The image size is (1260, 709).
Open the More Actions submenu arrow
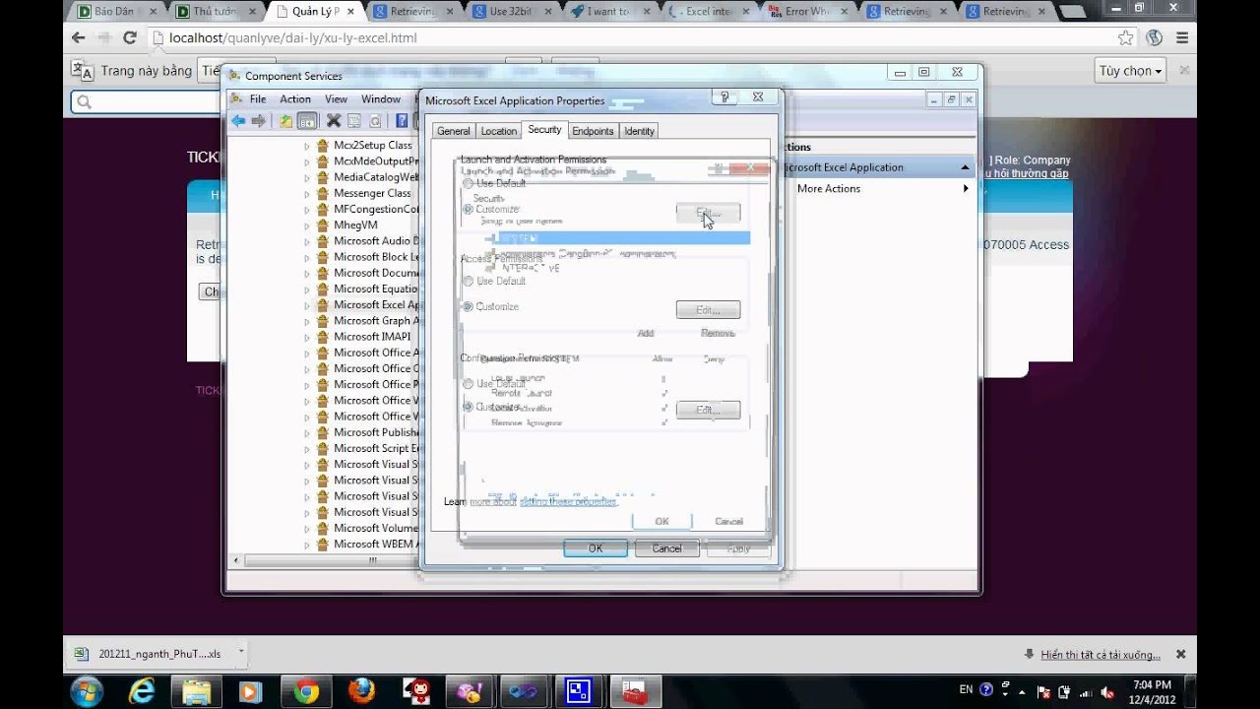click(x=966, y=188)
